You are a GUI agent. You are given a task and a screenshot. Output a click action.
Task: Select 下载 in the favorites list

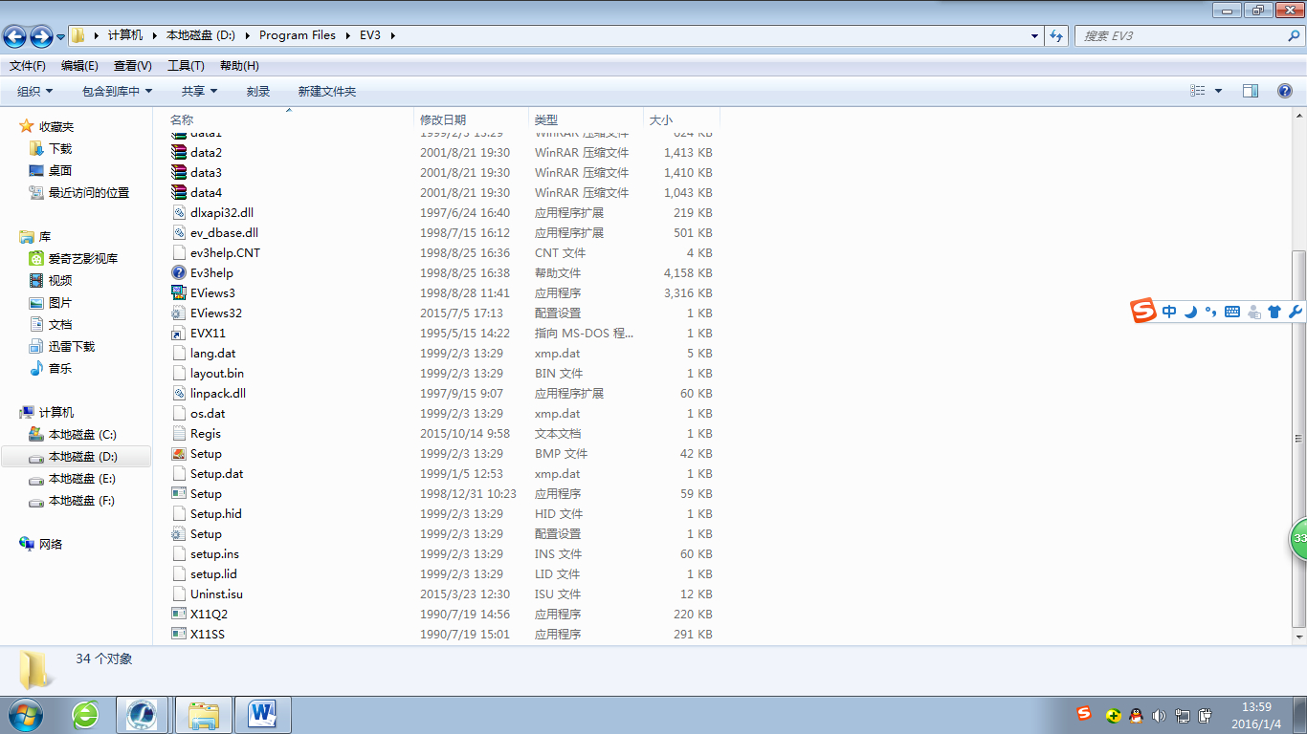[60, 149]
